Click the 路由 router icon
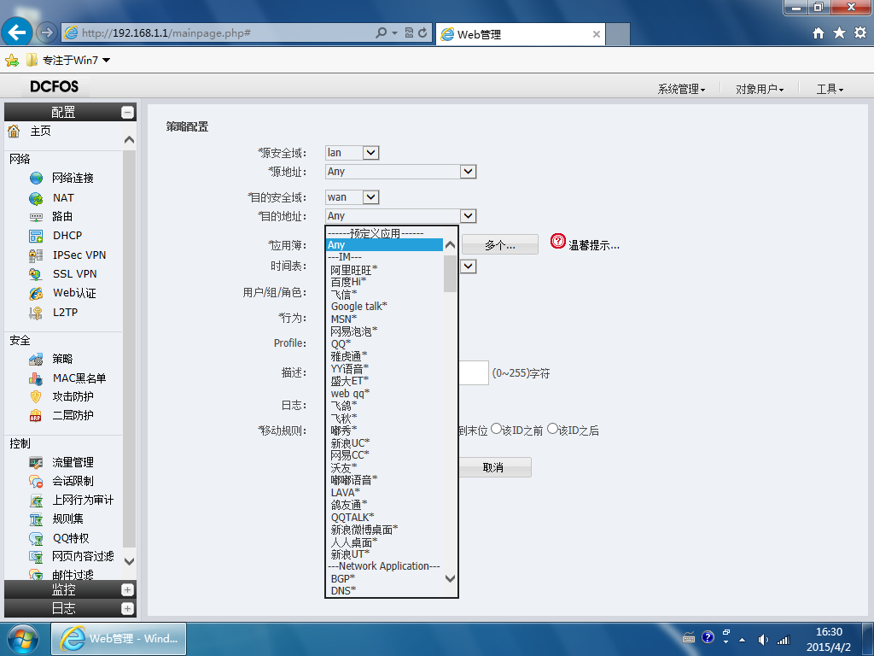874x656 pixels. point(36,217)
